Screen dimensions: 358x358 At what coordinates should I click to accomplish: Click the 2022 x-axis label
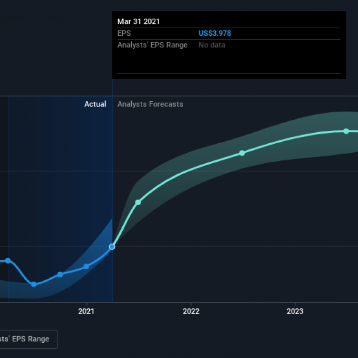point(191,311)
